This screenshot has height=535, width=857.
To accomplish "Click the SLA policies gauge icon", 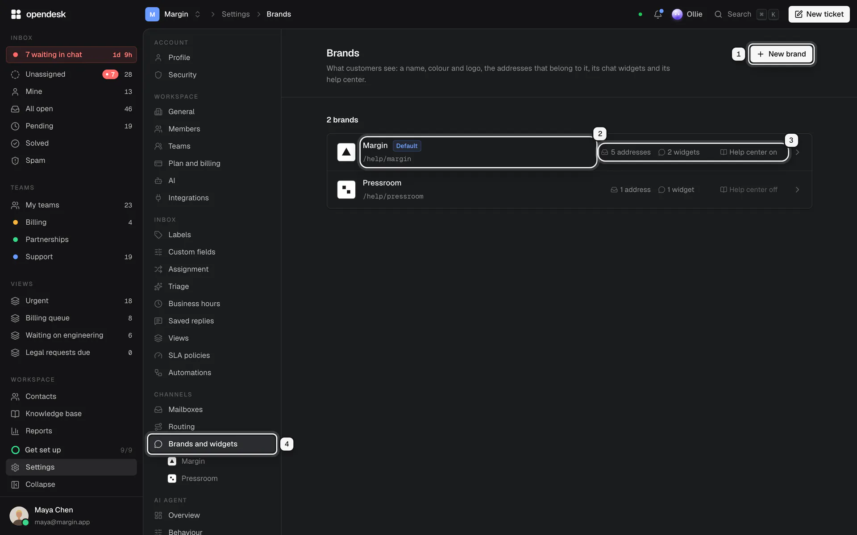I will (158, 355).
